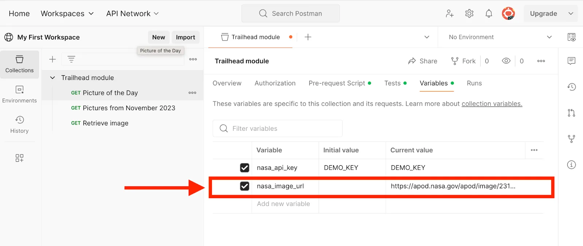
Task: Collapse the Trailhead module collection
Action: [52, 78]
